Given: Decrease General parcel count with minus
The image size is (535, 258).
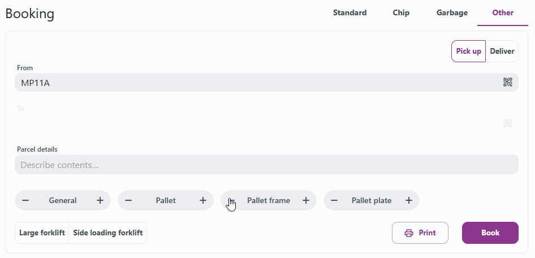Looking at the screenshot, I should coord(25,200).
